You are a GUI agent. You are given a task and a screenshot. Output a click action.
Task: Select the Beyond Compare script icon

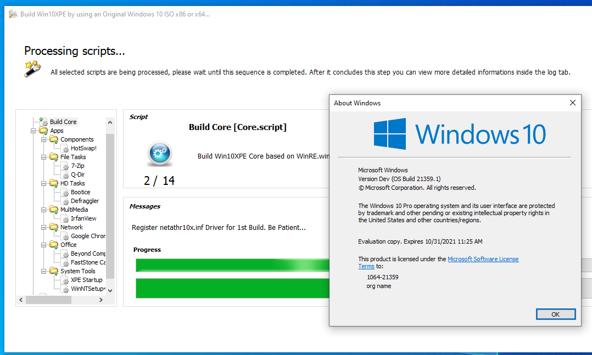[x=65, y=254]
